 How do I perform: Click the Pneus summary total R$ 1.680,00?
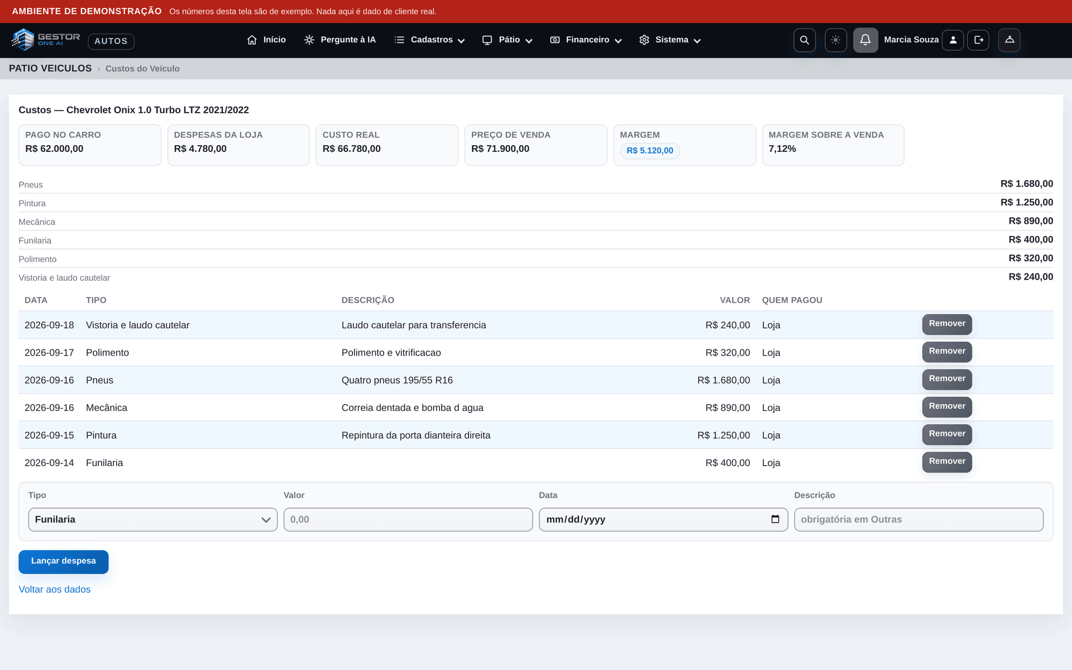click(1027, 184)
